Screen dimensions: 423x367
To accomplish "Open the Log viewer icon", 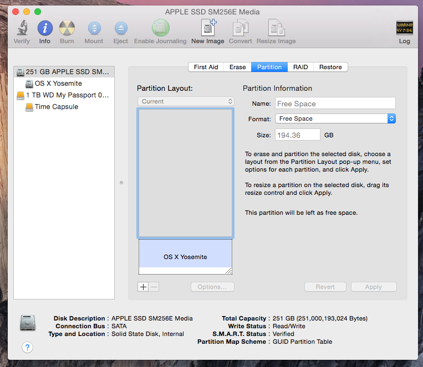I will pos(404,28).
